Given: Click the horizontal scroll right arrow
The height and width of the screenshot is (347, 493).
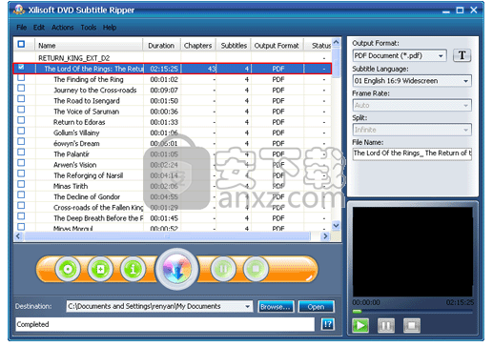Looking at the screenshot, I should click(325, 236).
